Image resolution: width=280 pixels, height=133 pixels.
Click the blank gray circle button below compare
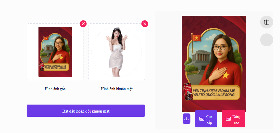click(x=267, y=40)
